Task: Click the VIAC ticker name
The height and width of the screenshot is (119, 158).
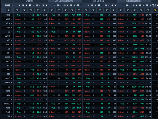Action: (8, 91)
